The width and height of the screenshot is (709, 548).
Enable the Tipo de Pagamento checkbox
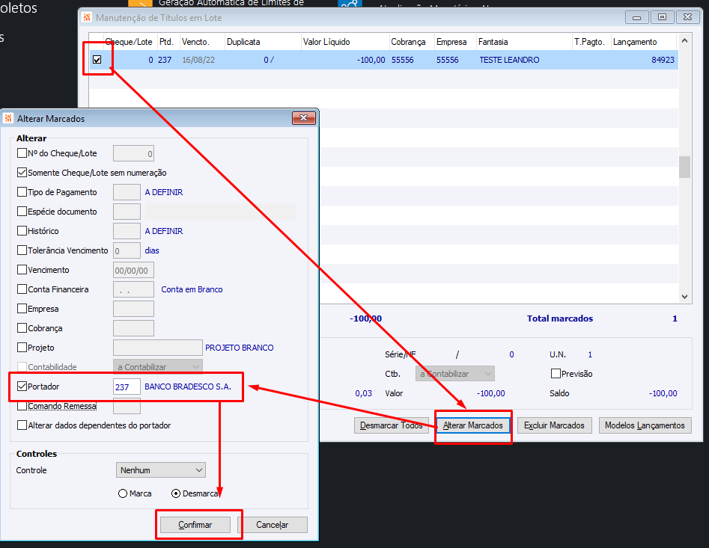[22, 192]
